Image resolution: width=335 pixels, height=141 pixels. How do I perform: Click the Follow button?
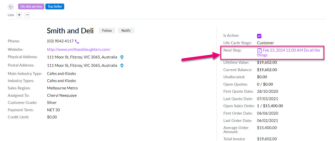click(107, 30)
